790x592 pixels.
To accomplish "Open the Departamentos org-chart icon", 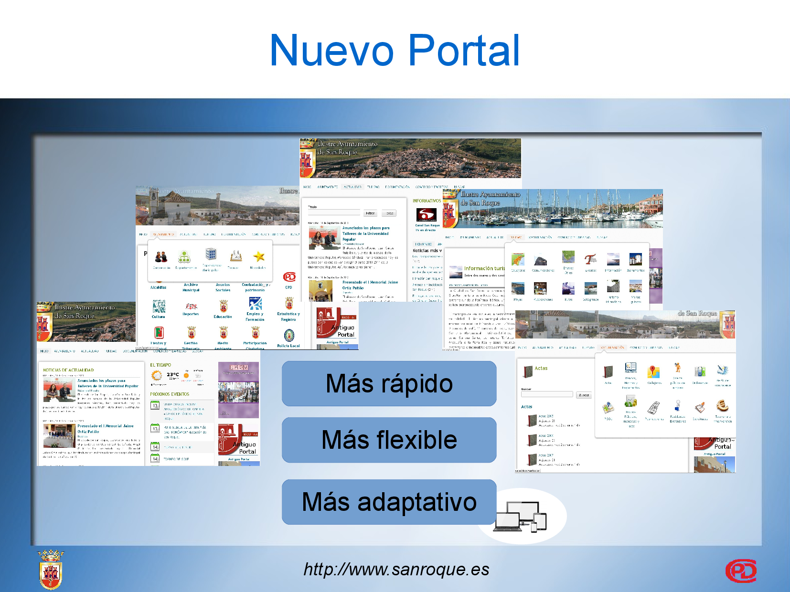I will coord(184,257).
